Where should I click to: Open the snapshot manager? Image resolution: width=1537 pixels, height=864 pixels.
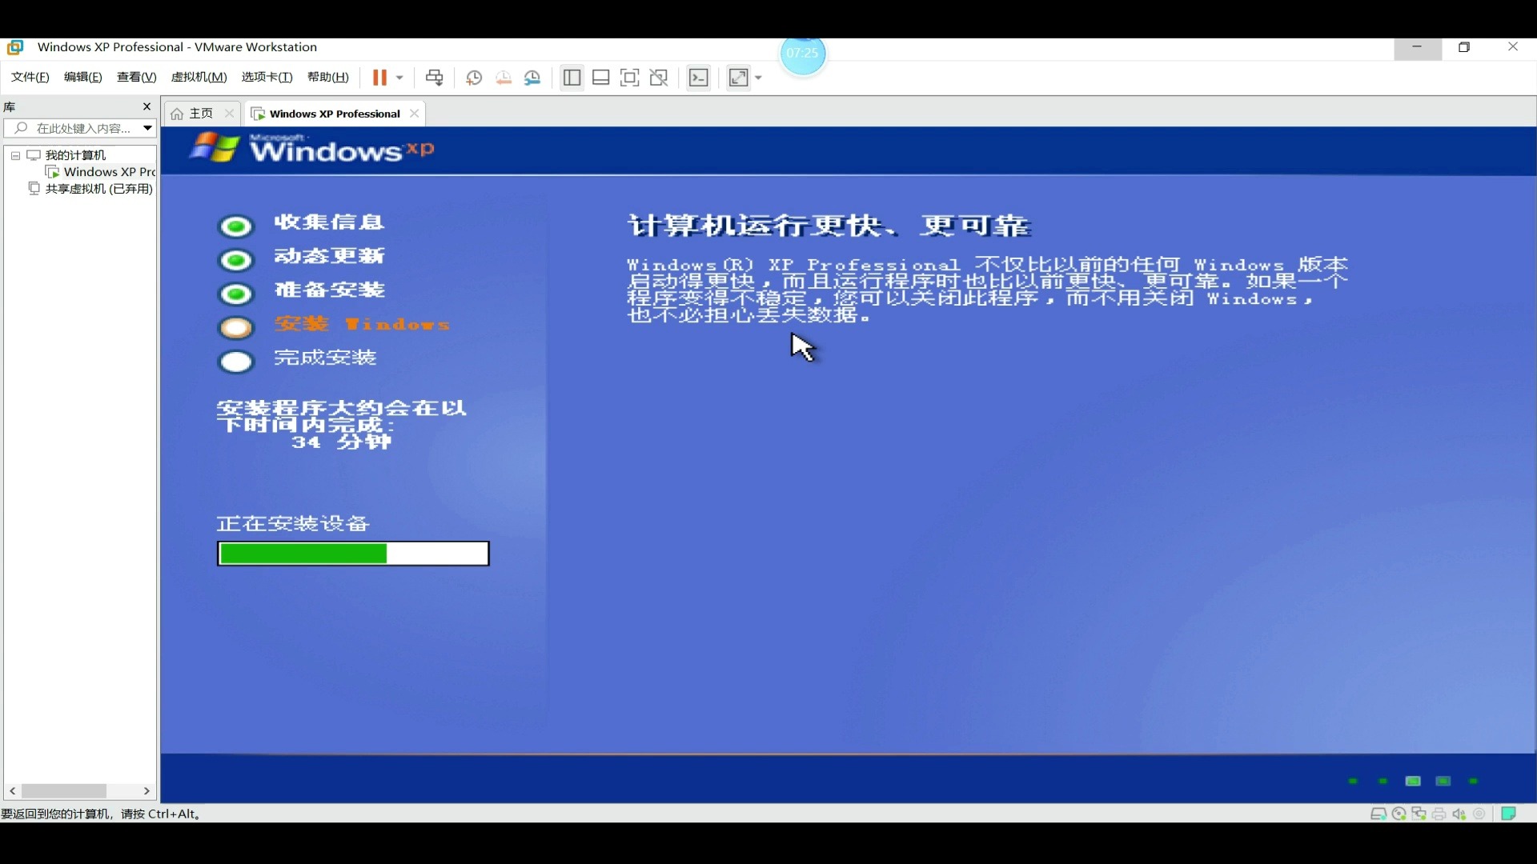click(533, 78)
